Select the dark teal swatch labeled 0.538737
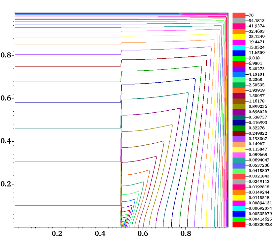The image size is (274, 245). point(239,117)
